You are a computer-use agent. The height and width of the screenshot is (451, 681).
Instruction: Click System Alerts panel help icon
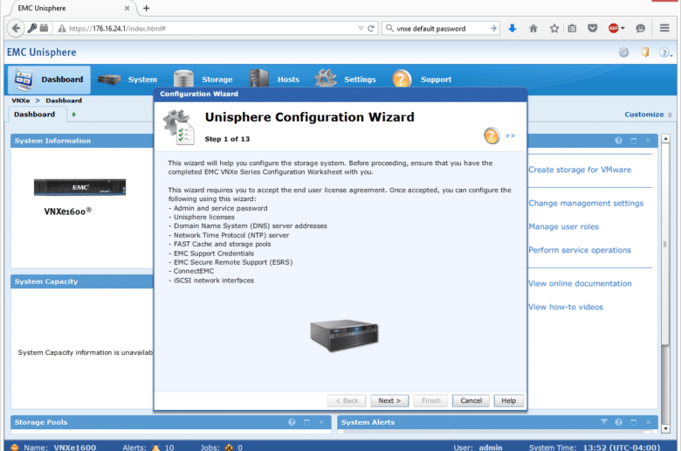pyautogui.click(x=618, y=422)
